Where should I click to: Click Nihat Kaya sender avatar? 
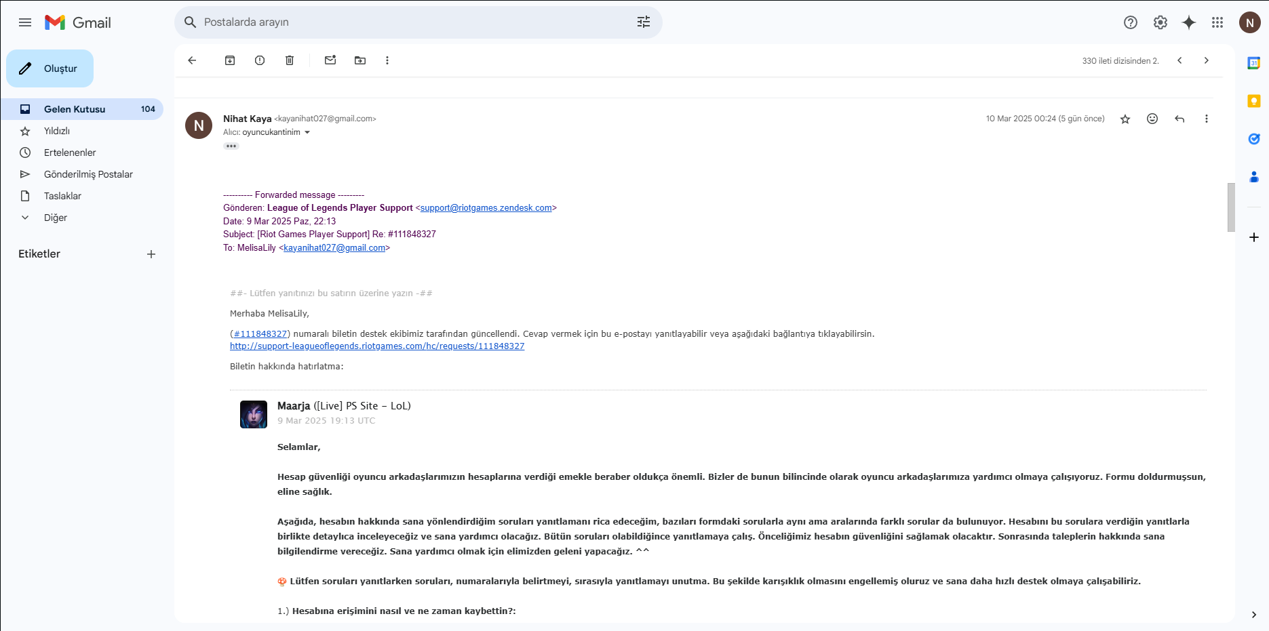click(199, 125)
